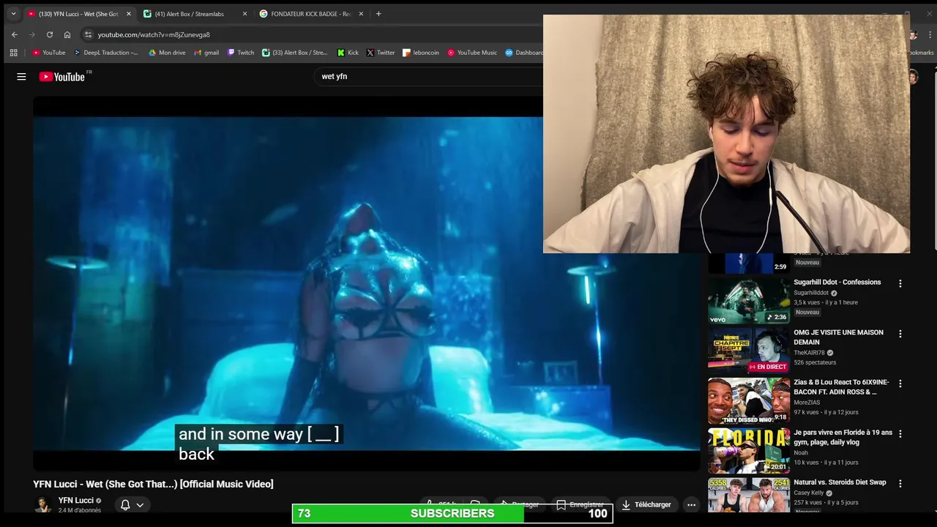Switch to the YFN Lucci - Wet tab

[78, 14]
